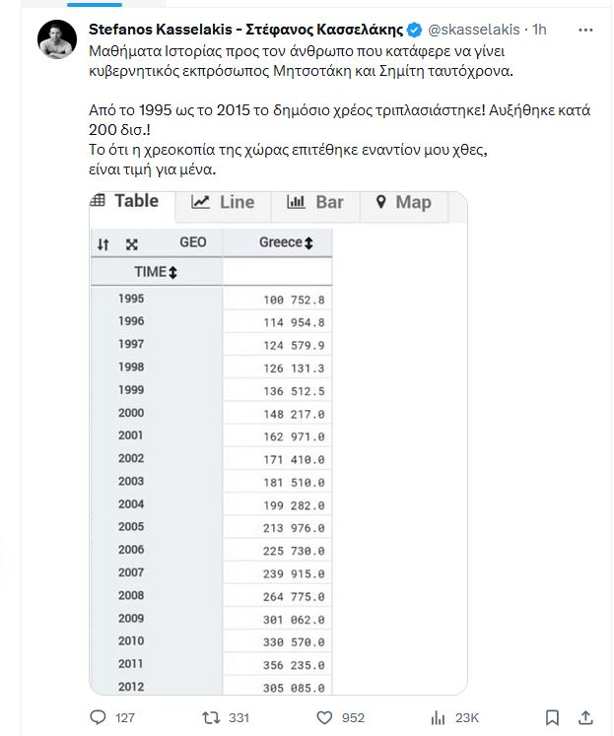Select the Table tab

click(x=125, y=201)
